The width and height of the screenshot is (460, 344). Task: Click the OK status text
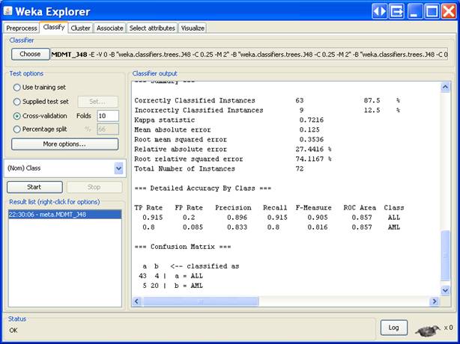[13, 331]
